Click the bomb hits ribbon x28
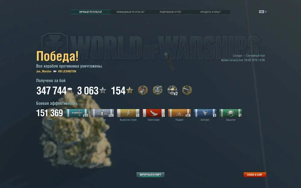The image size is (301, 188). [x=103, y=113]
